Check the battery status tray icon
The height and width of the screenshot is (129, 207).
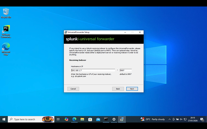coord(177,119)
